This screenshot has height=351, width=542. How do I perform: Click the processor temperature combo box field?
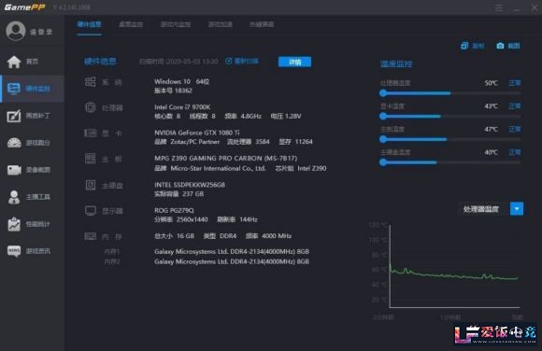click(491, 209)
